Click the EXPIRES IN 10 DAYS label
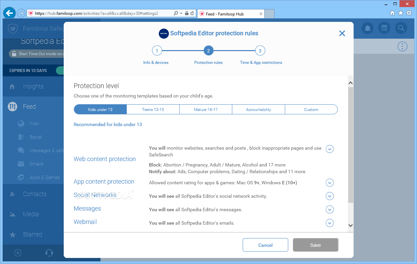 (x=28, y=71)
